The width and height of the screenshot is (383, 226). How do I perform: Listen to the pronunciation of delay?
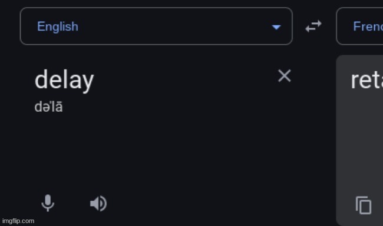[98, 203]
